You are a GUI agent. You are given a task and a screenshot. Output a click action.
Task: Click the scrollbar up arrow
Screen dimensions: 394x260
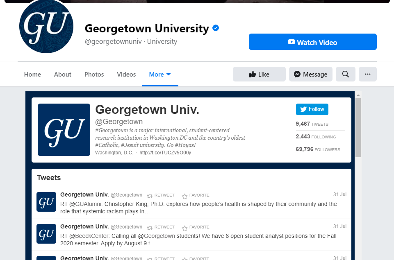click(x=358, y=95)
